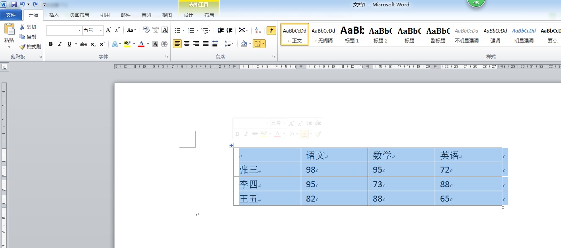This screenshot has height=248, width=561.
Task: Open the Paste options arrow below 粘贴
Action: point(9,47)
